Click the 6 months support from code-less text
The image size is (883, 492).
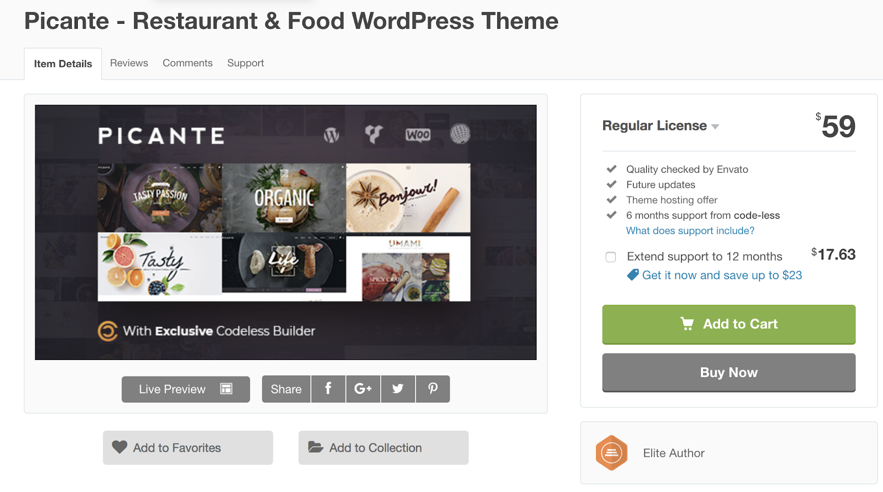pyautogui.click(x=703, y=215)
